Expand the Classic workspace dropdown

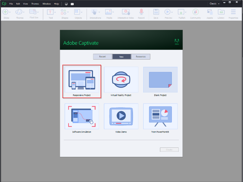click(x=214, y=4)
